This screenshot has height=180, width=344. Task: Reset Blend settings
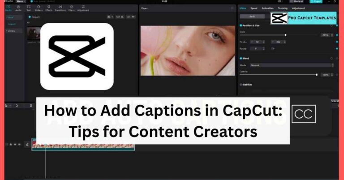pos(331,58)
